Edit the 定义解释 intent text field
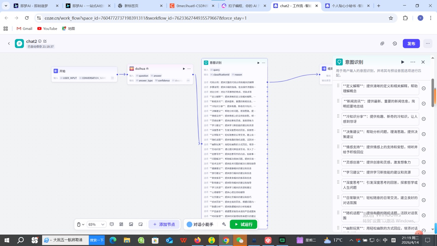437x246 pixels. 380,88
